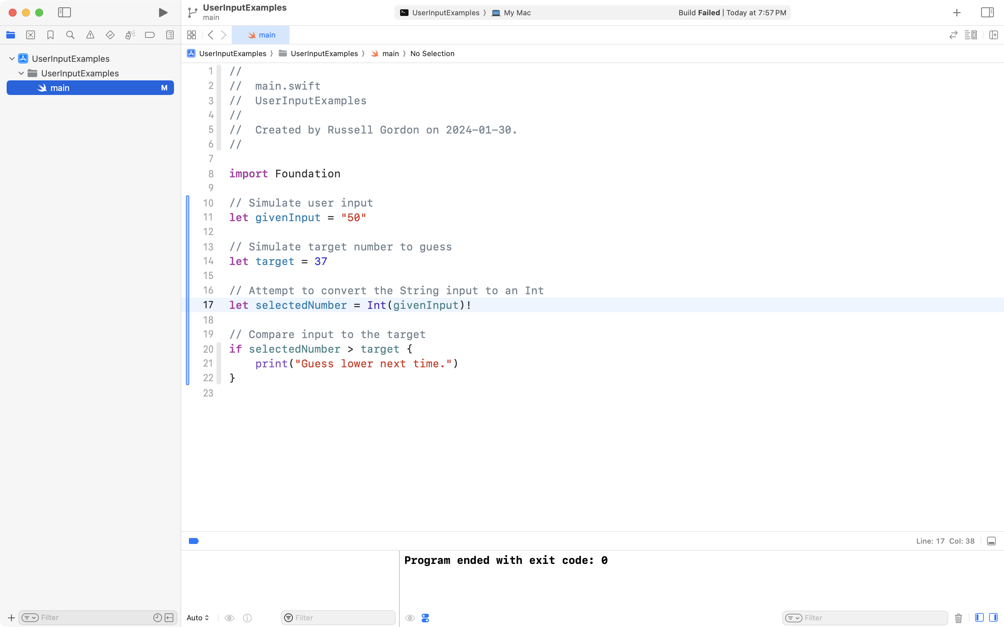Screen dimensions: 1004x627
Task: Select the Bookmark navigator icon
Action: tap(50, 35)
